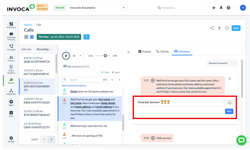Click the comments panel scrollbar
250x150 pixels.
[242, 79]
